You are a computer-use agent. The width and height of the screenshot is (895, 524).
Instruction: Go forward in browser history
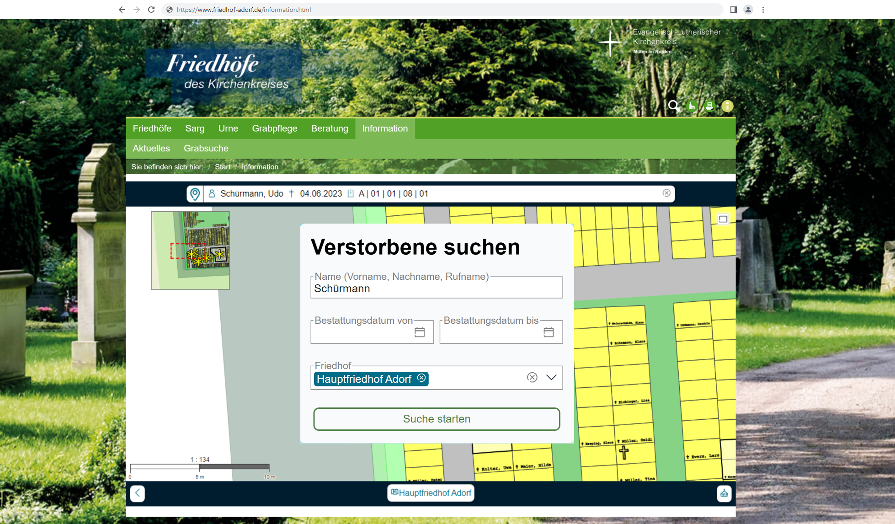(x=137, y=10)
